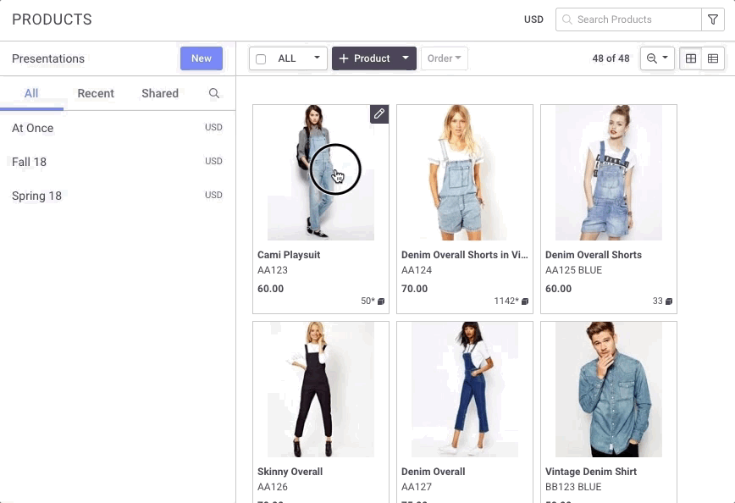Click the AA125 BLUE style code
735x503 pixels.
573,270
